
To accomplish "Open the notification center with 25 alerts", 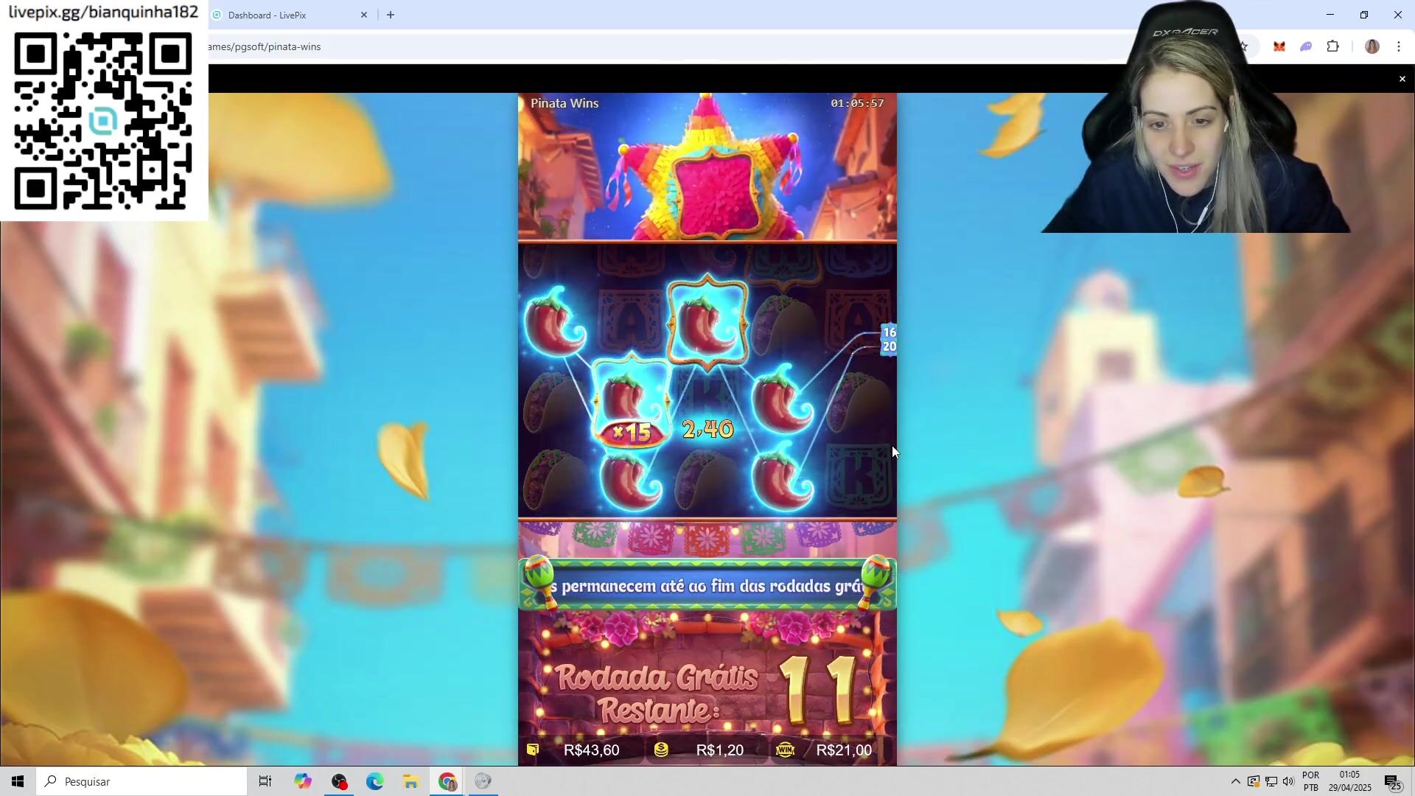I will [1393, 783].
